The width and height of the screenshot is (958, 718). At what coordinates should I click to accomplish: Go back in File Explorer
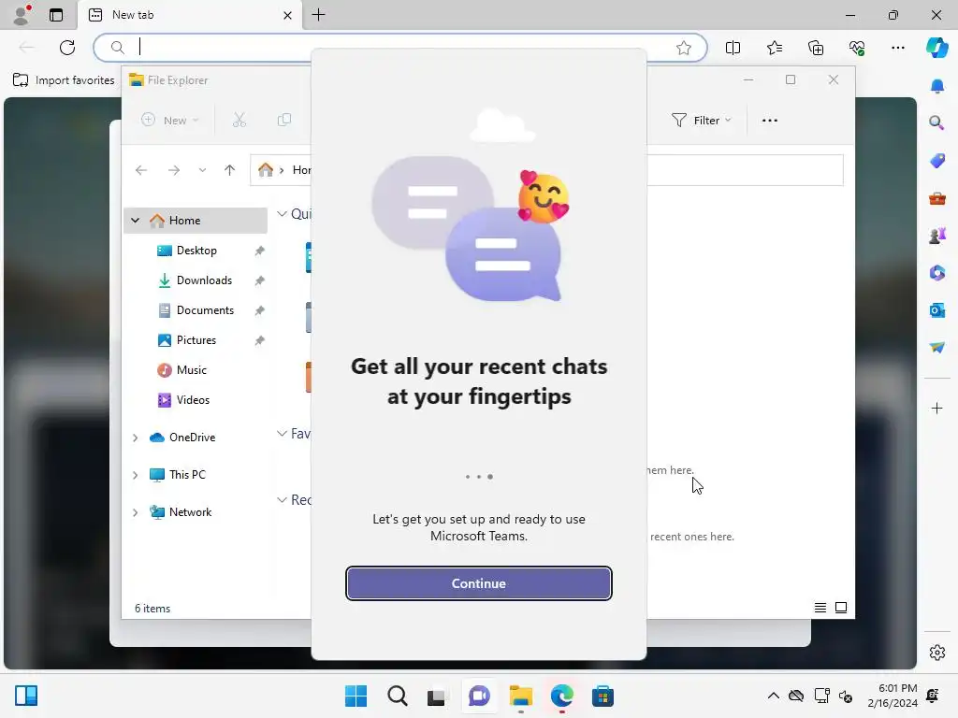pos(141,170)
